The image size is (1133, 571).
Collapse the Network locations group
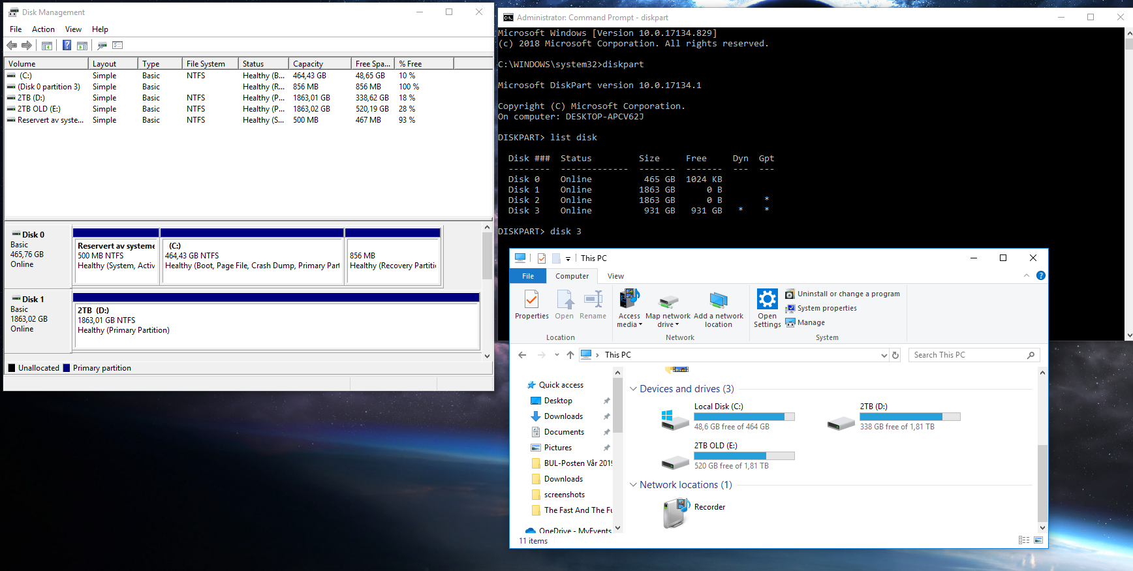coord(633,485)
